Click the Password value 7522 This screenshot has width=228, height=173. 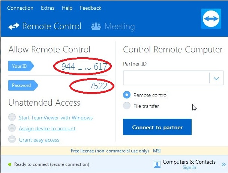(98, 86)
